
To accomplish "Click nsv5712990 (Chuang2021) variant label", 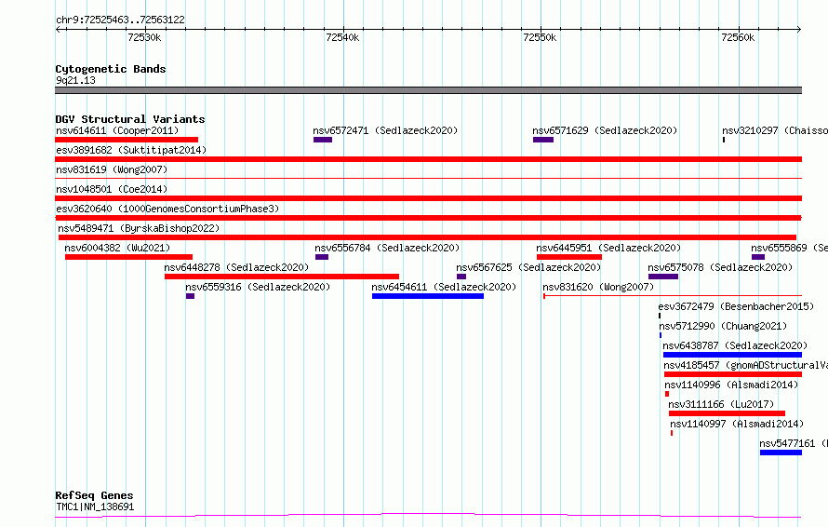I will [723, 326].
